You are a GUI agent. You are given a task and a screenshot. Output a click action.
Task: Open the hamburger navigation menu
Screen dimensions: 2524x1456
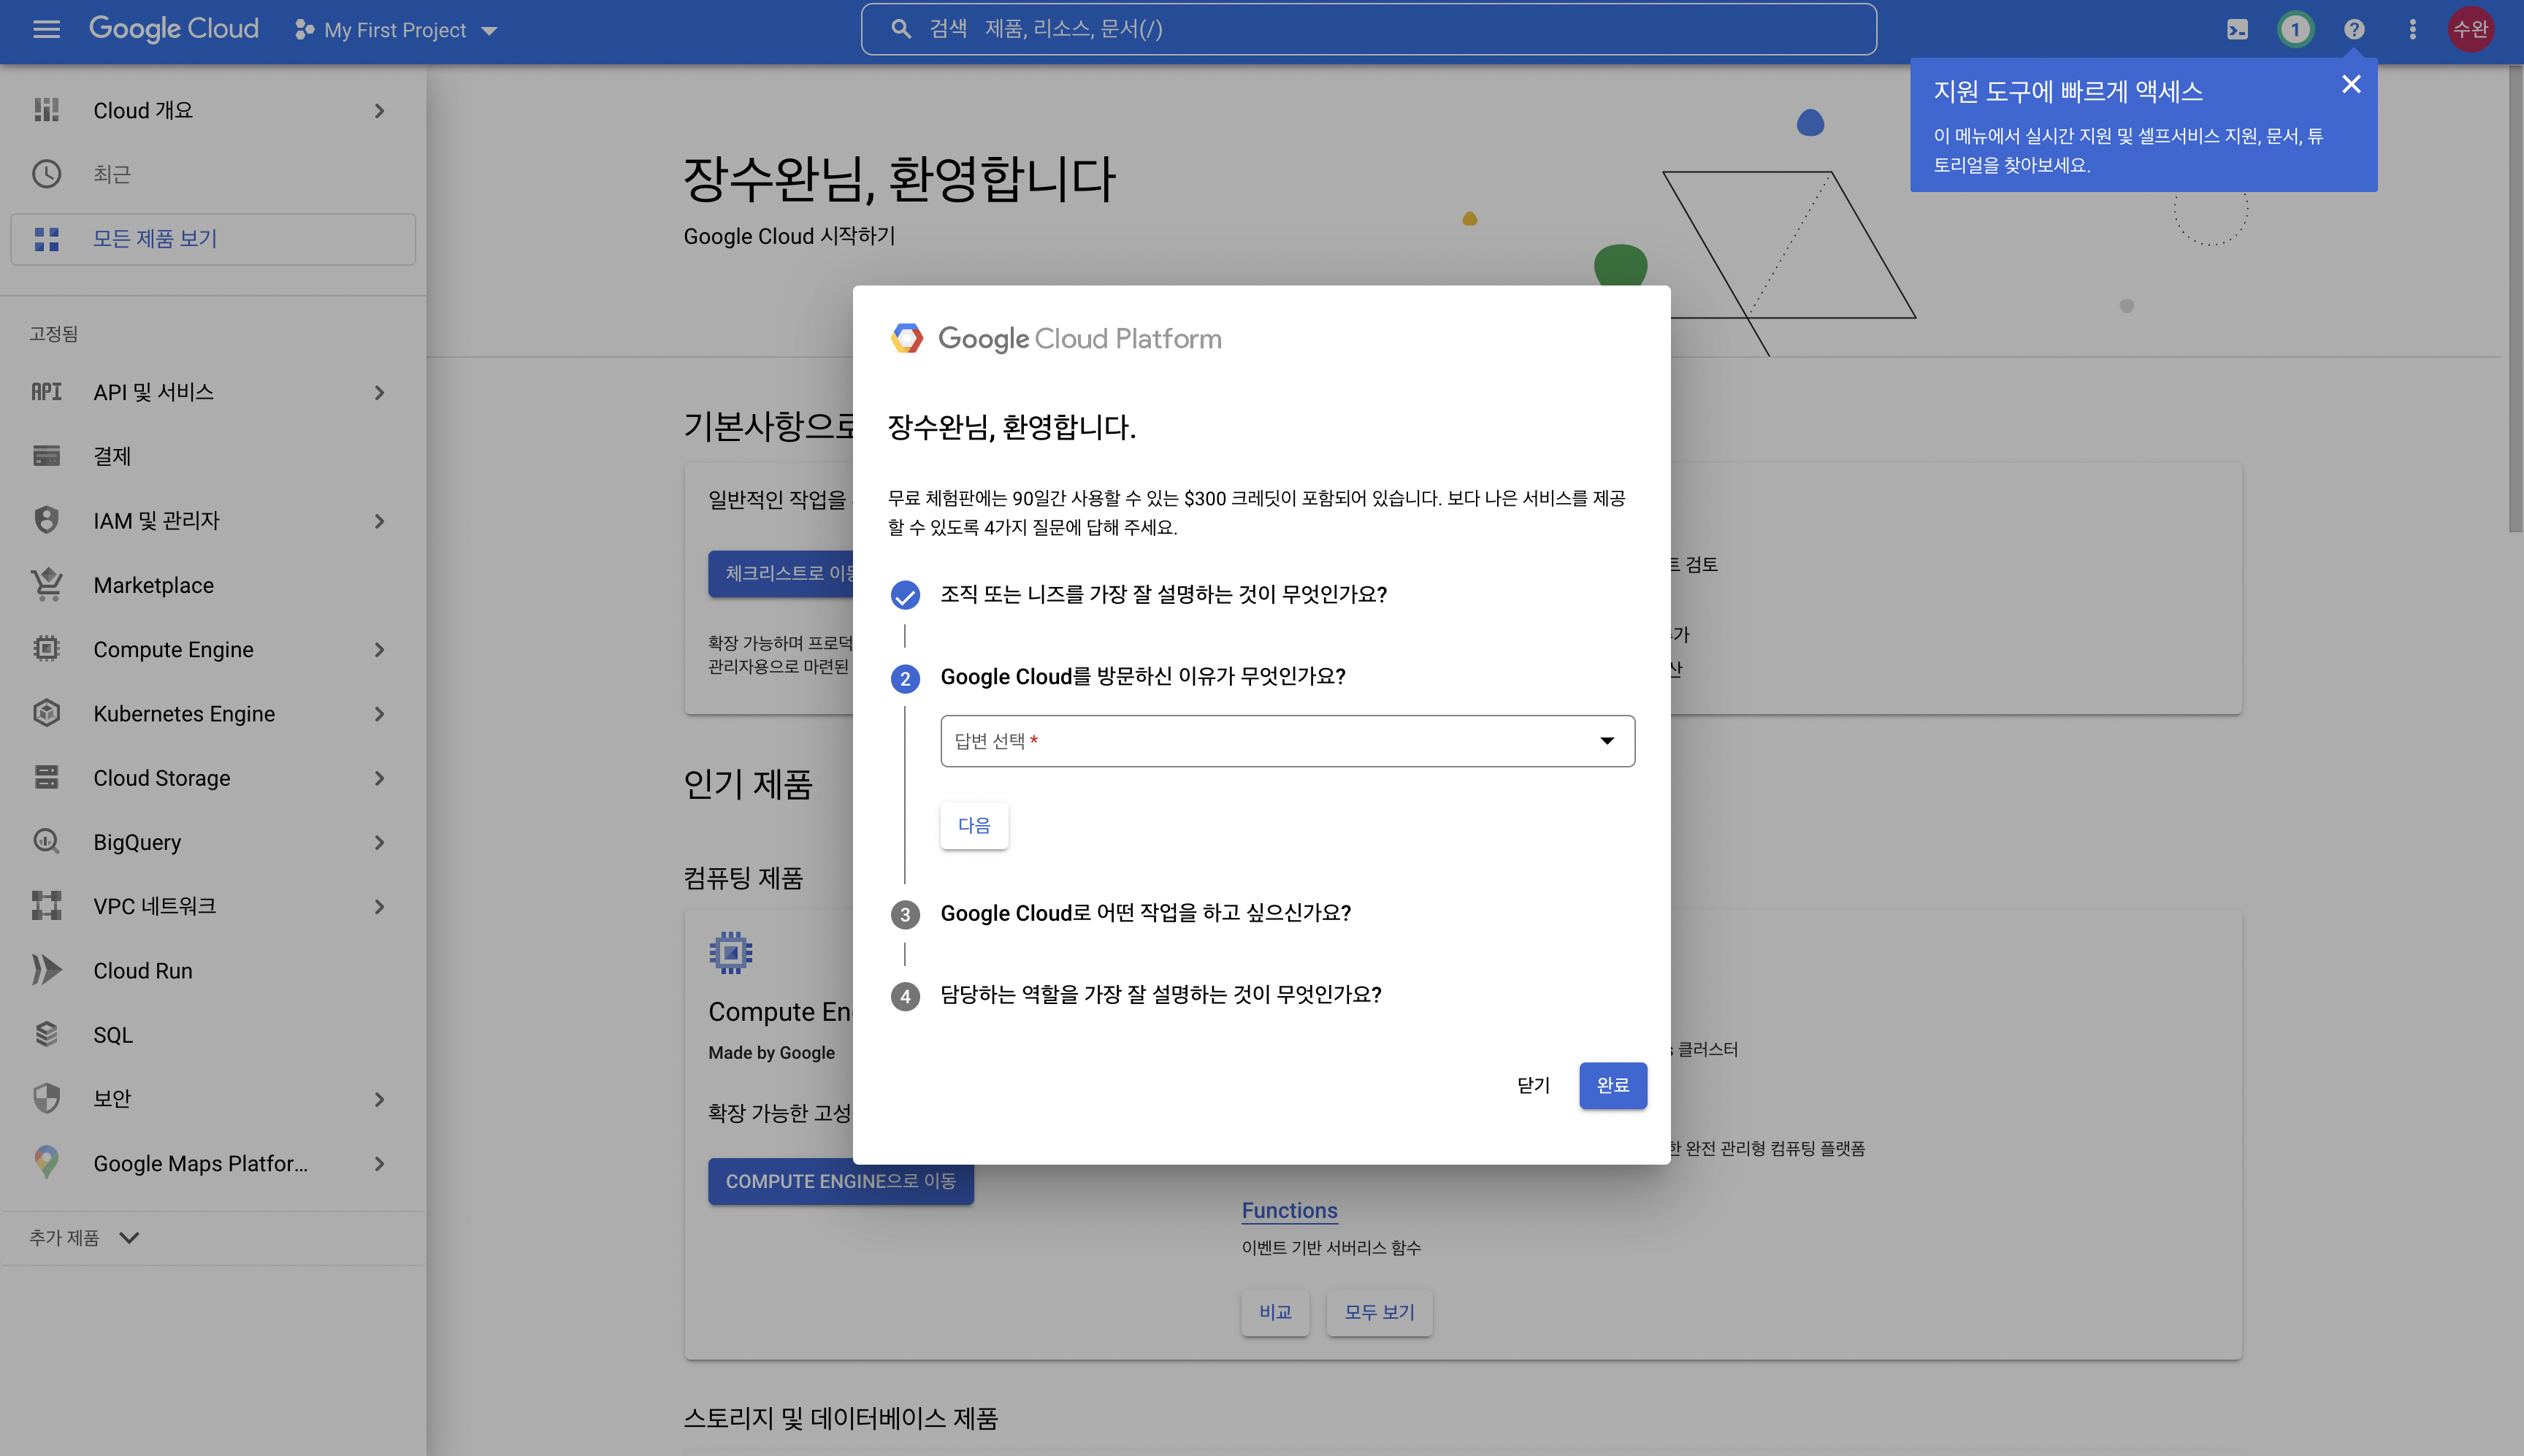tap(46, 29)
